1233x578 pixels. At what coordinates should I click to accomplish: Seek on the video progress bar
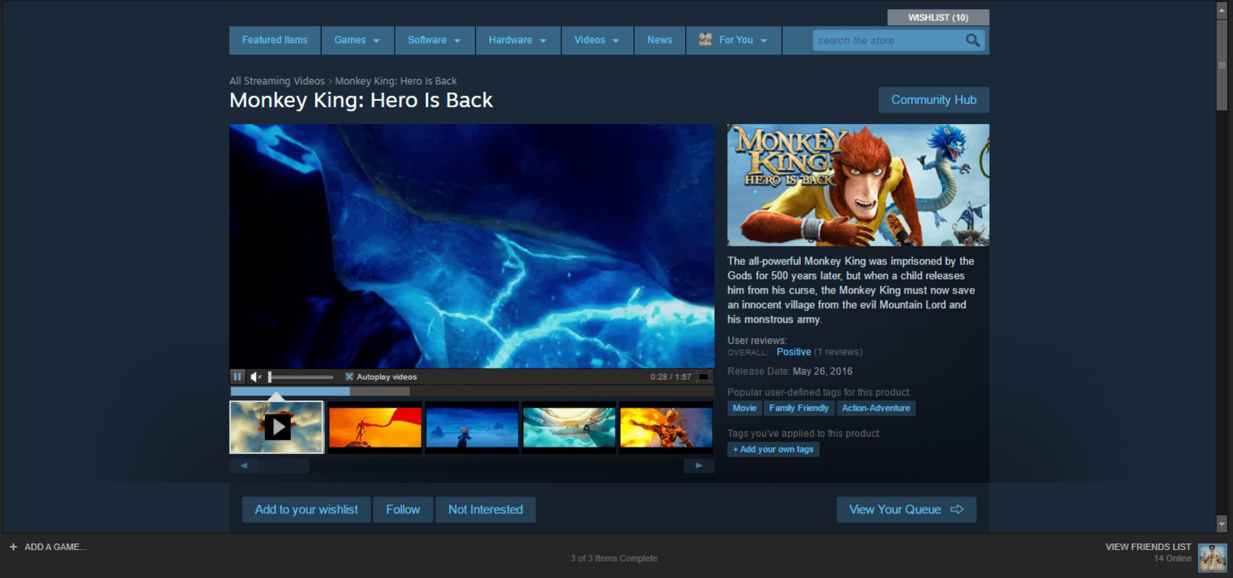click(x=472, y=391)
